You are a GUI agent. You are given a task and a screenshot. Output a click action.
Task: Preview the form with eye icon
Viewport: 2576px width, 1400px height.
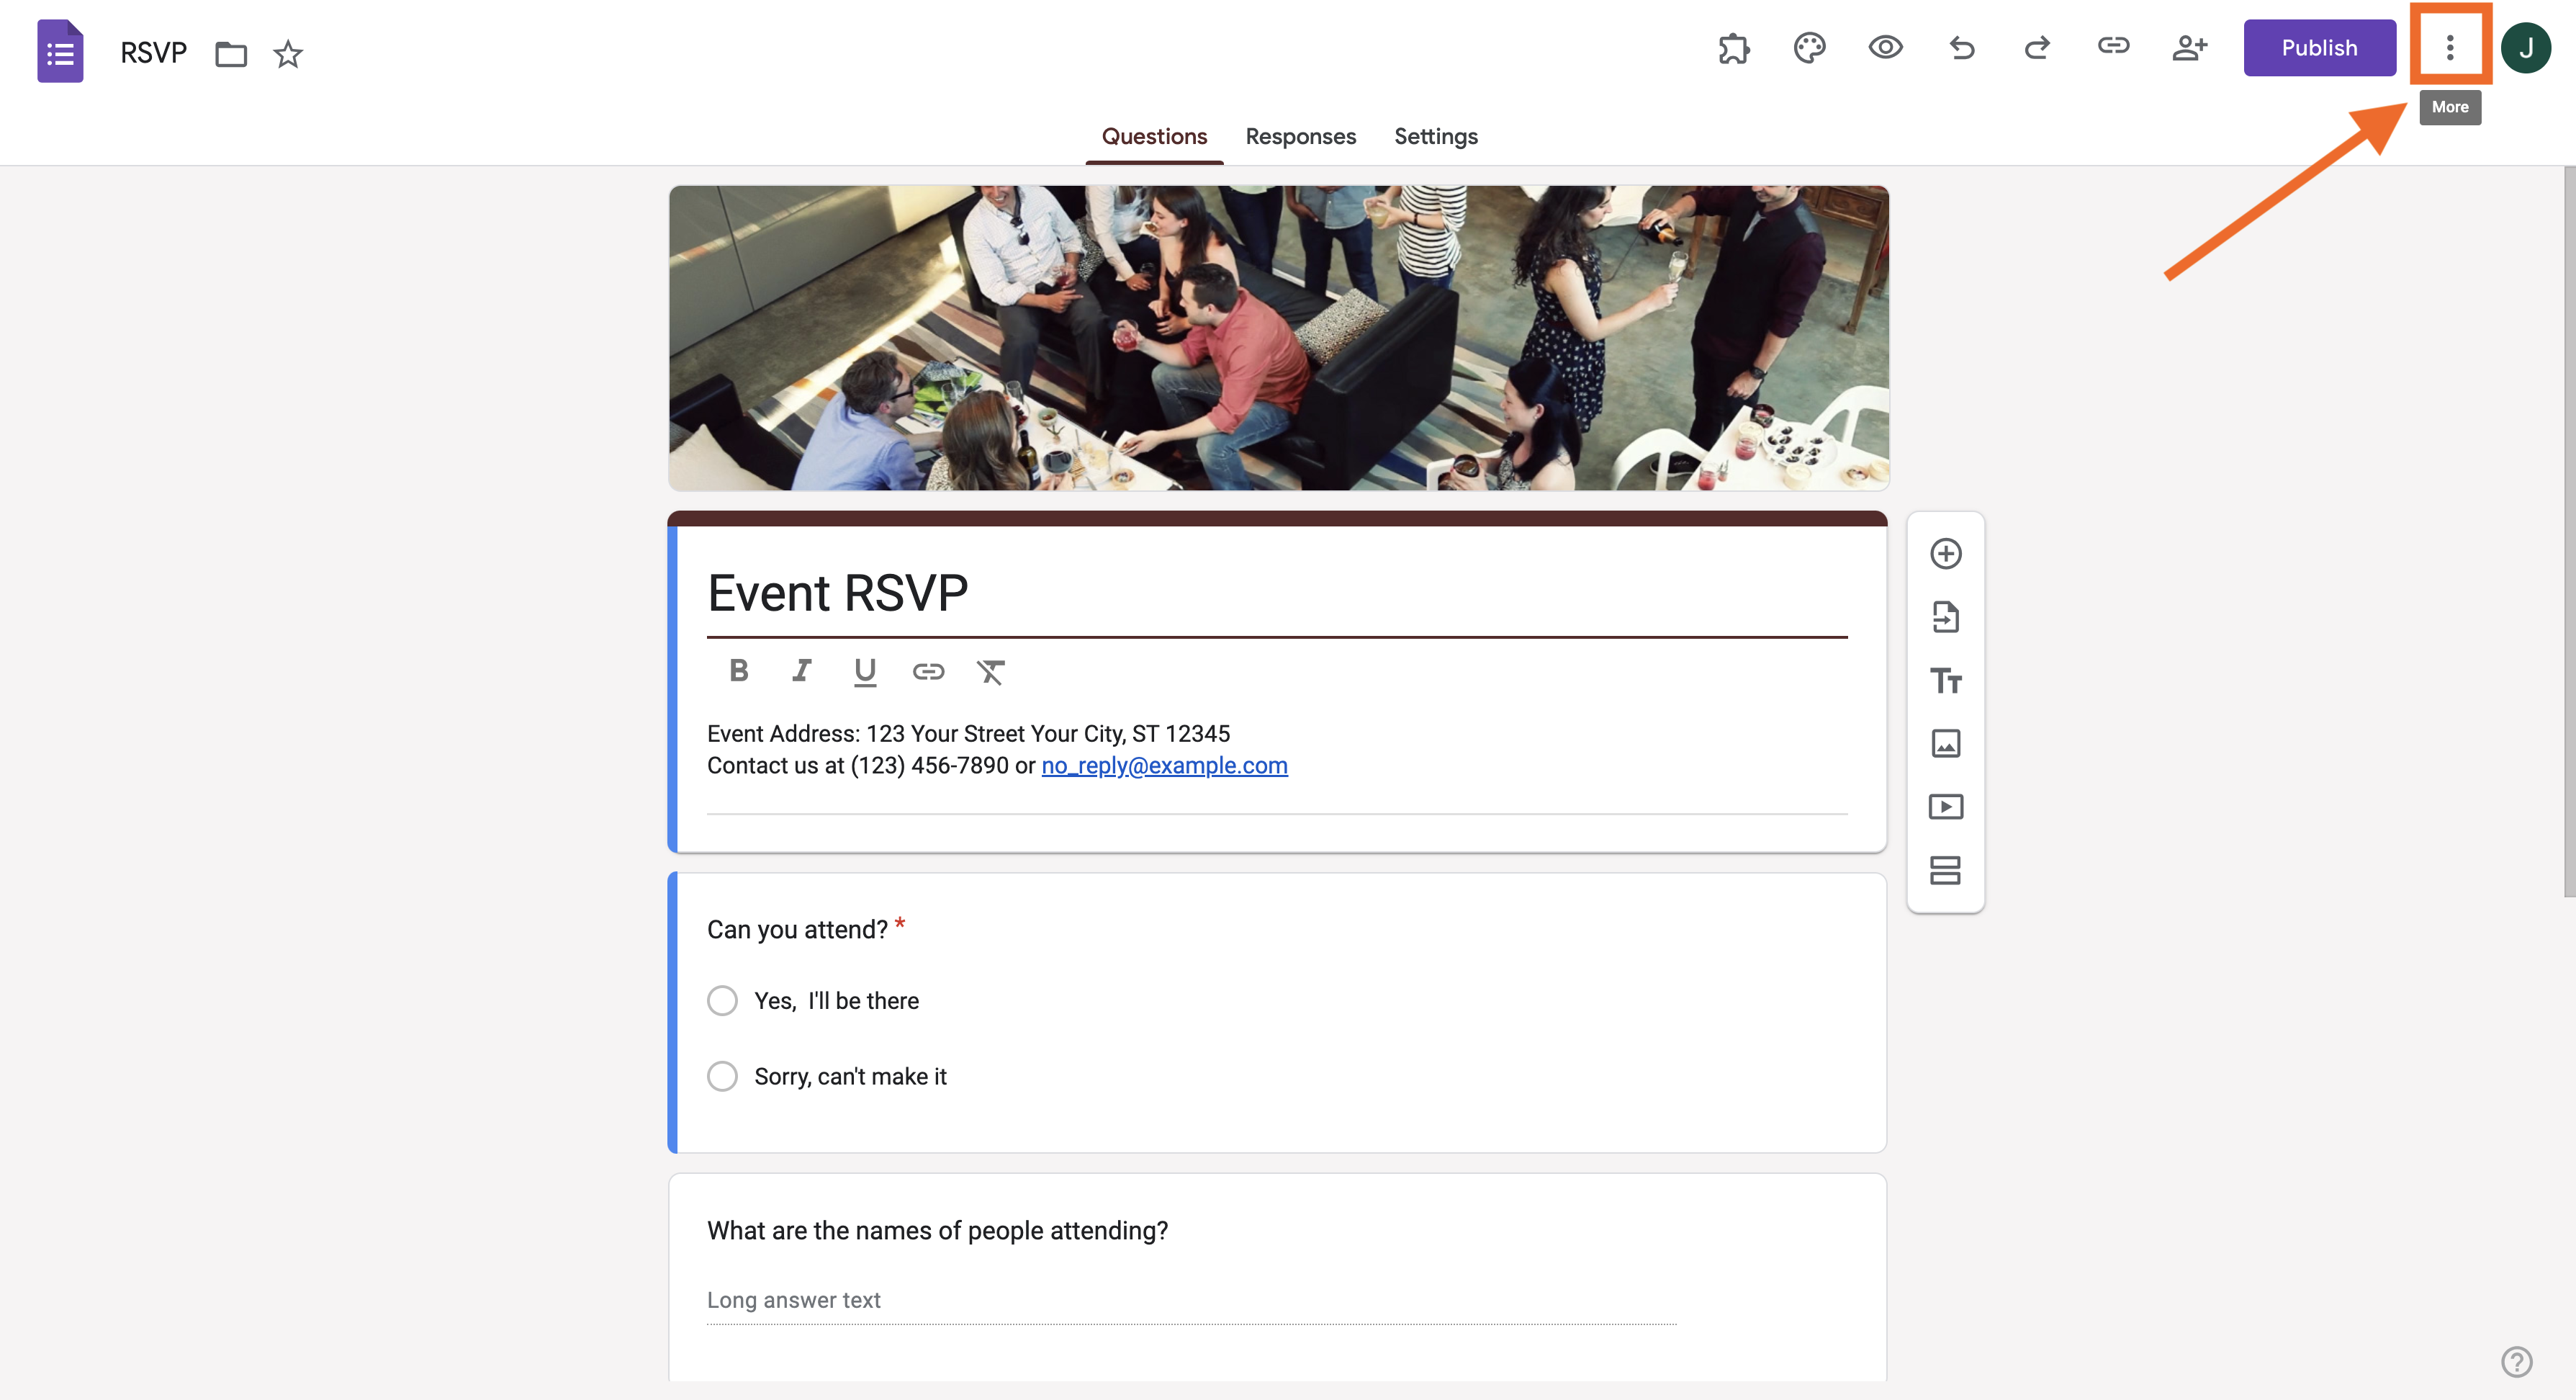pos(1885,48)
